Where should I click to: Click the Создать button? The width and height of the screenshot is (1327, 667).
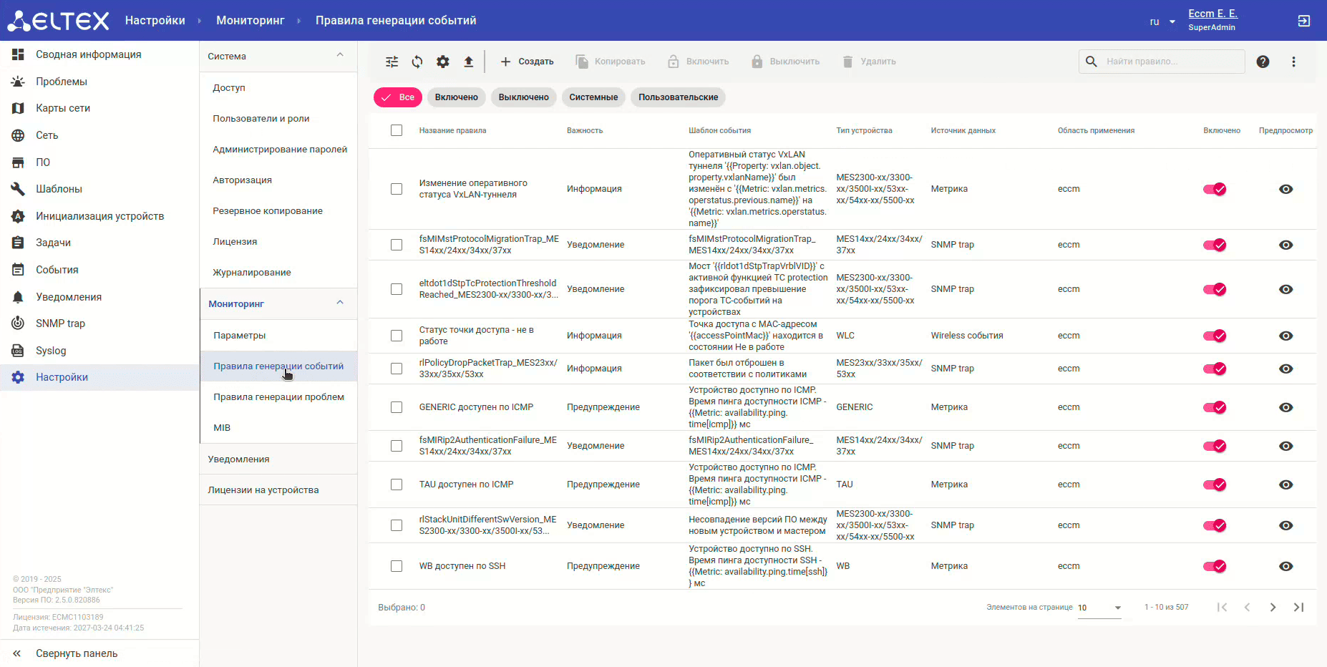[x=527, y=62]
